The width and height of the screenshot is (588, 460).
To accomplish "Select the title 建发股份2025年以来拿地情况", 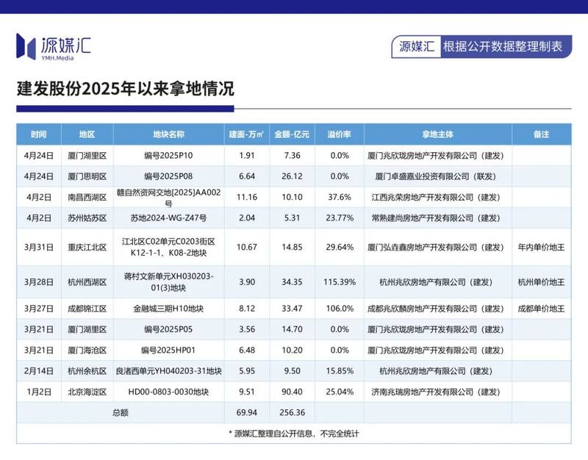I will 125,89.
